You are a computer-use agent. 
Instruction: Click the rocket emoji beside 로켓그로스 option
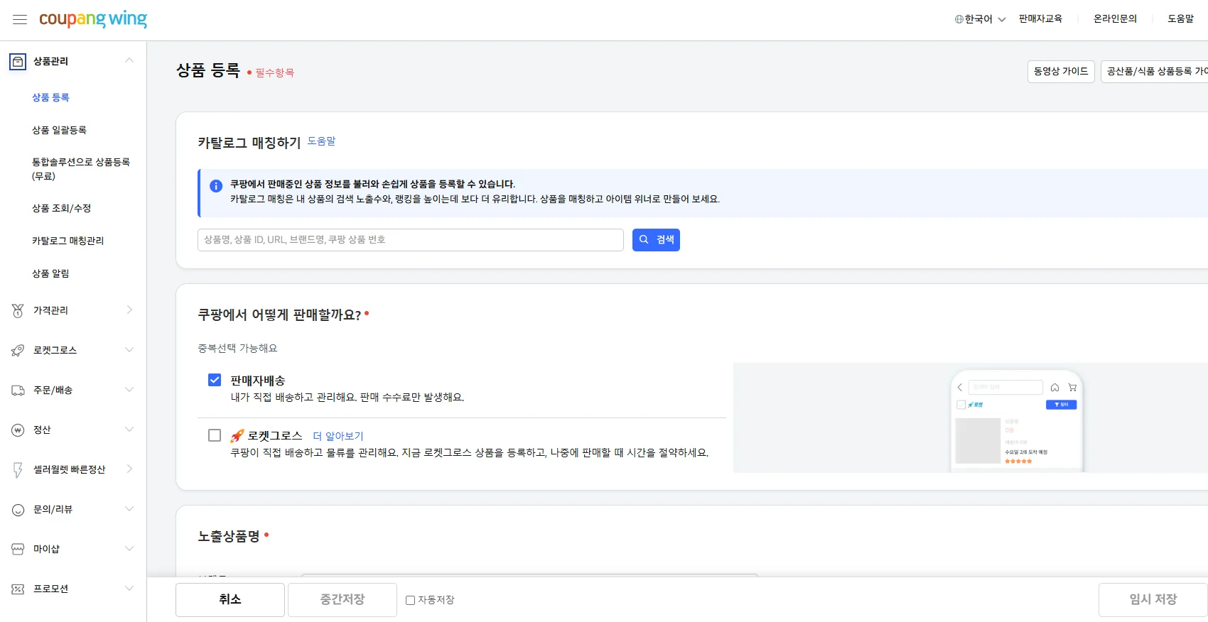coord(237,436)
